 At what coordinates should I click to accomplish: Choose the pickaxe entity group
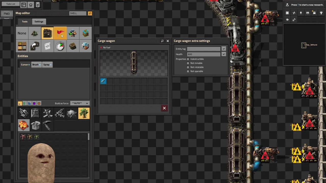coord(47,125)
